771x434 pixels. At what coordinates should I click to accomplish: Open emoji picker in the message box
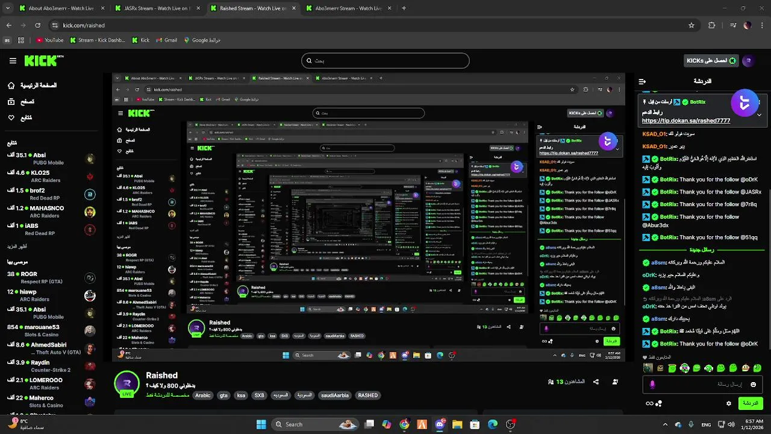(x=753, y=385)
